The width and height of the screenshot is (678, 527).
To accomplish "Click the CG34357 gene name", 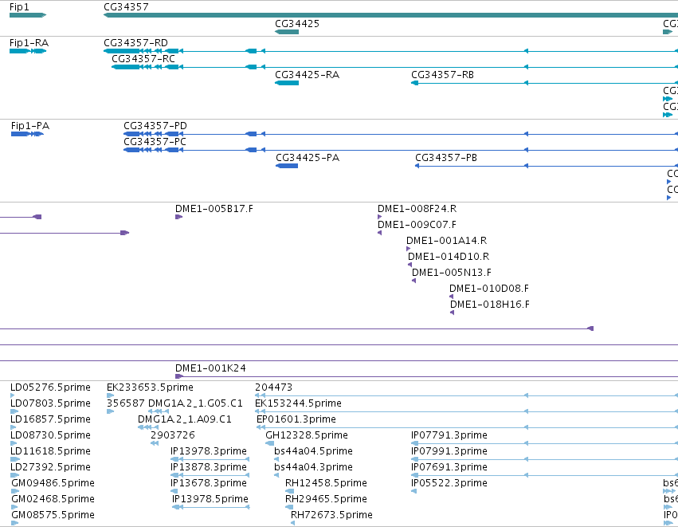I will coord(126,7).
